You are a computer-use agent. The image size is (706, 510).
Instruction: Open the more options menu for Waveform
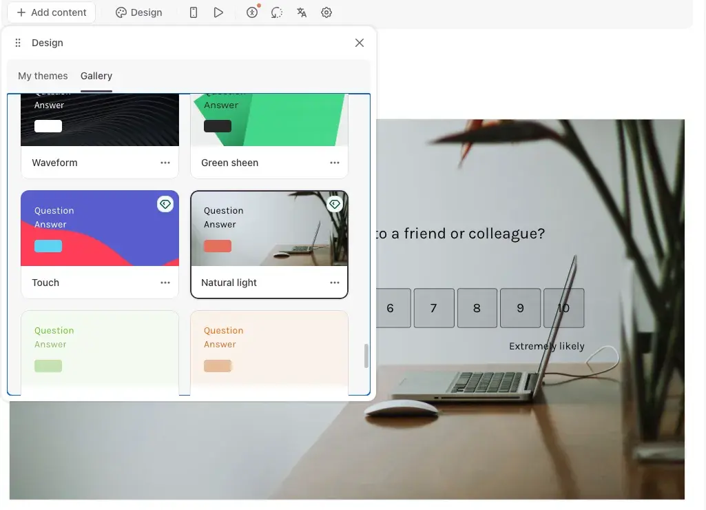click(165, 162)
